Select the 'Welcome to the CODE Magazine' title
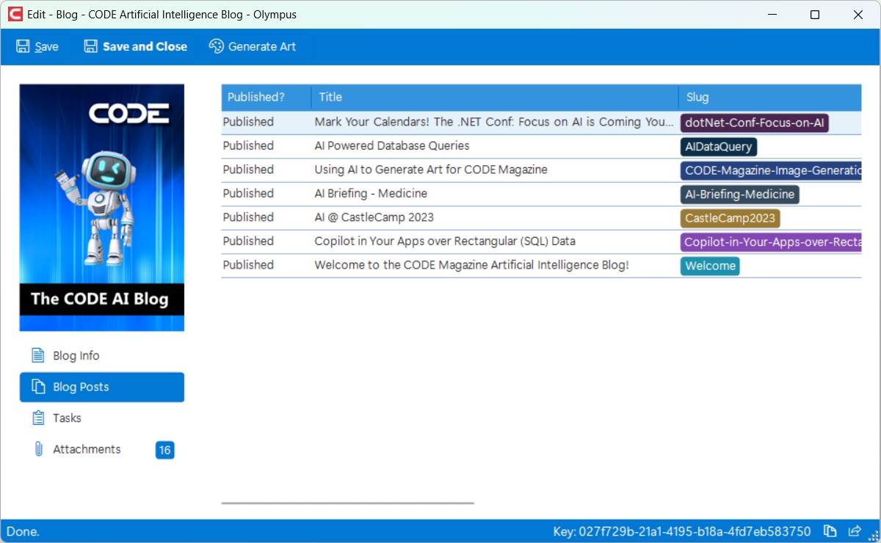Viewport: 881px width, 543px height. pos(471,265)
